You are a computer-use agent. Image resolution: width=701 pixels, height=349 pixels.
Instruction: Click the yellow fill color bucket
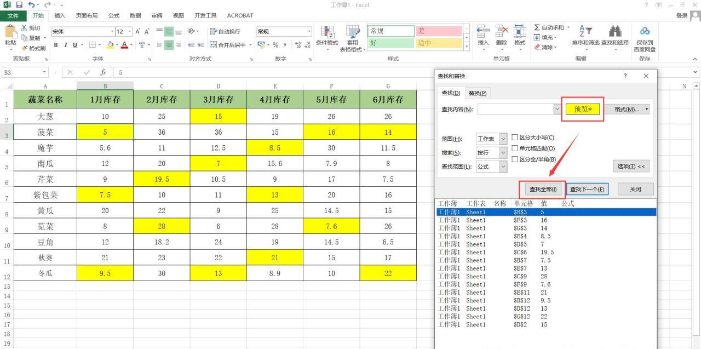[110, 45]
